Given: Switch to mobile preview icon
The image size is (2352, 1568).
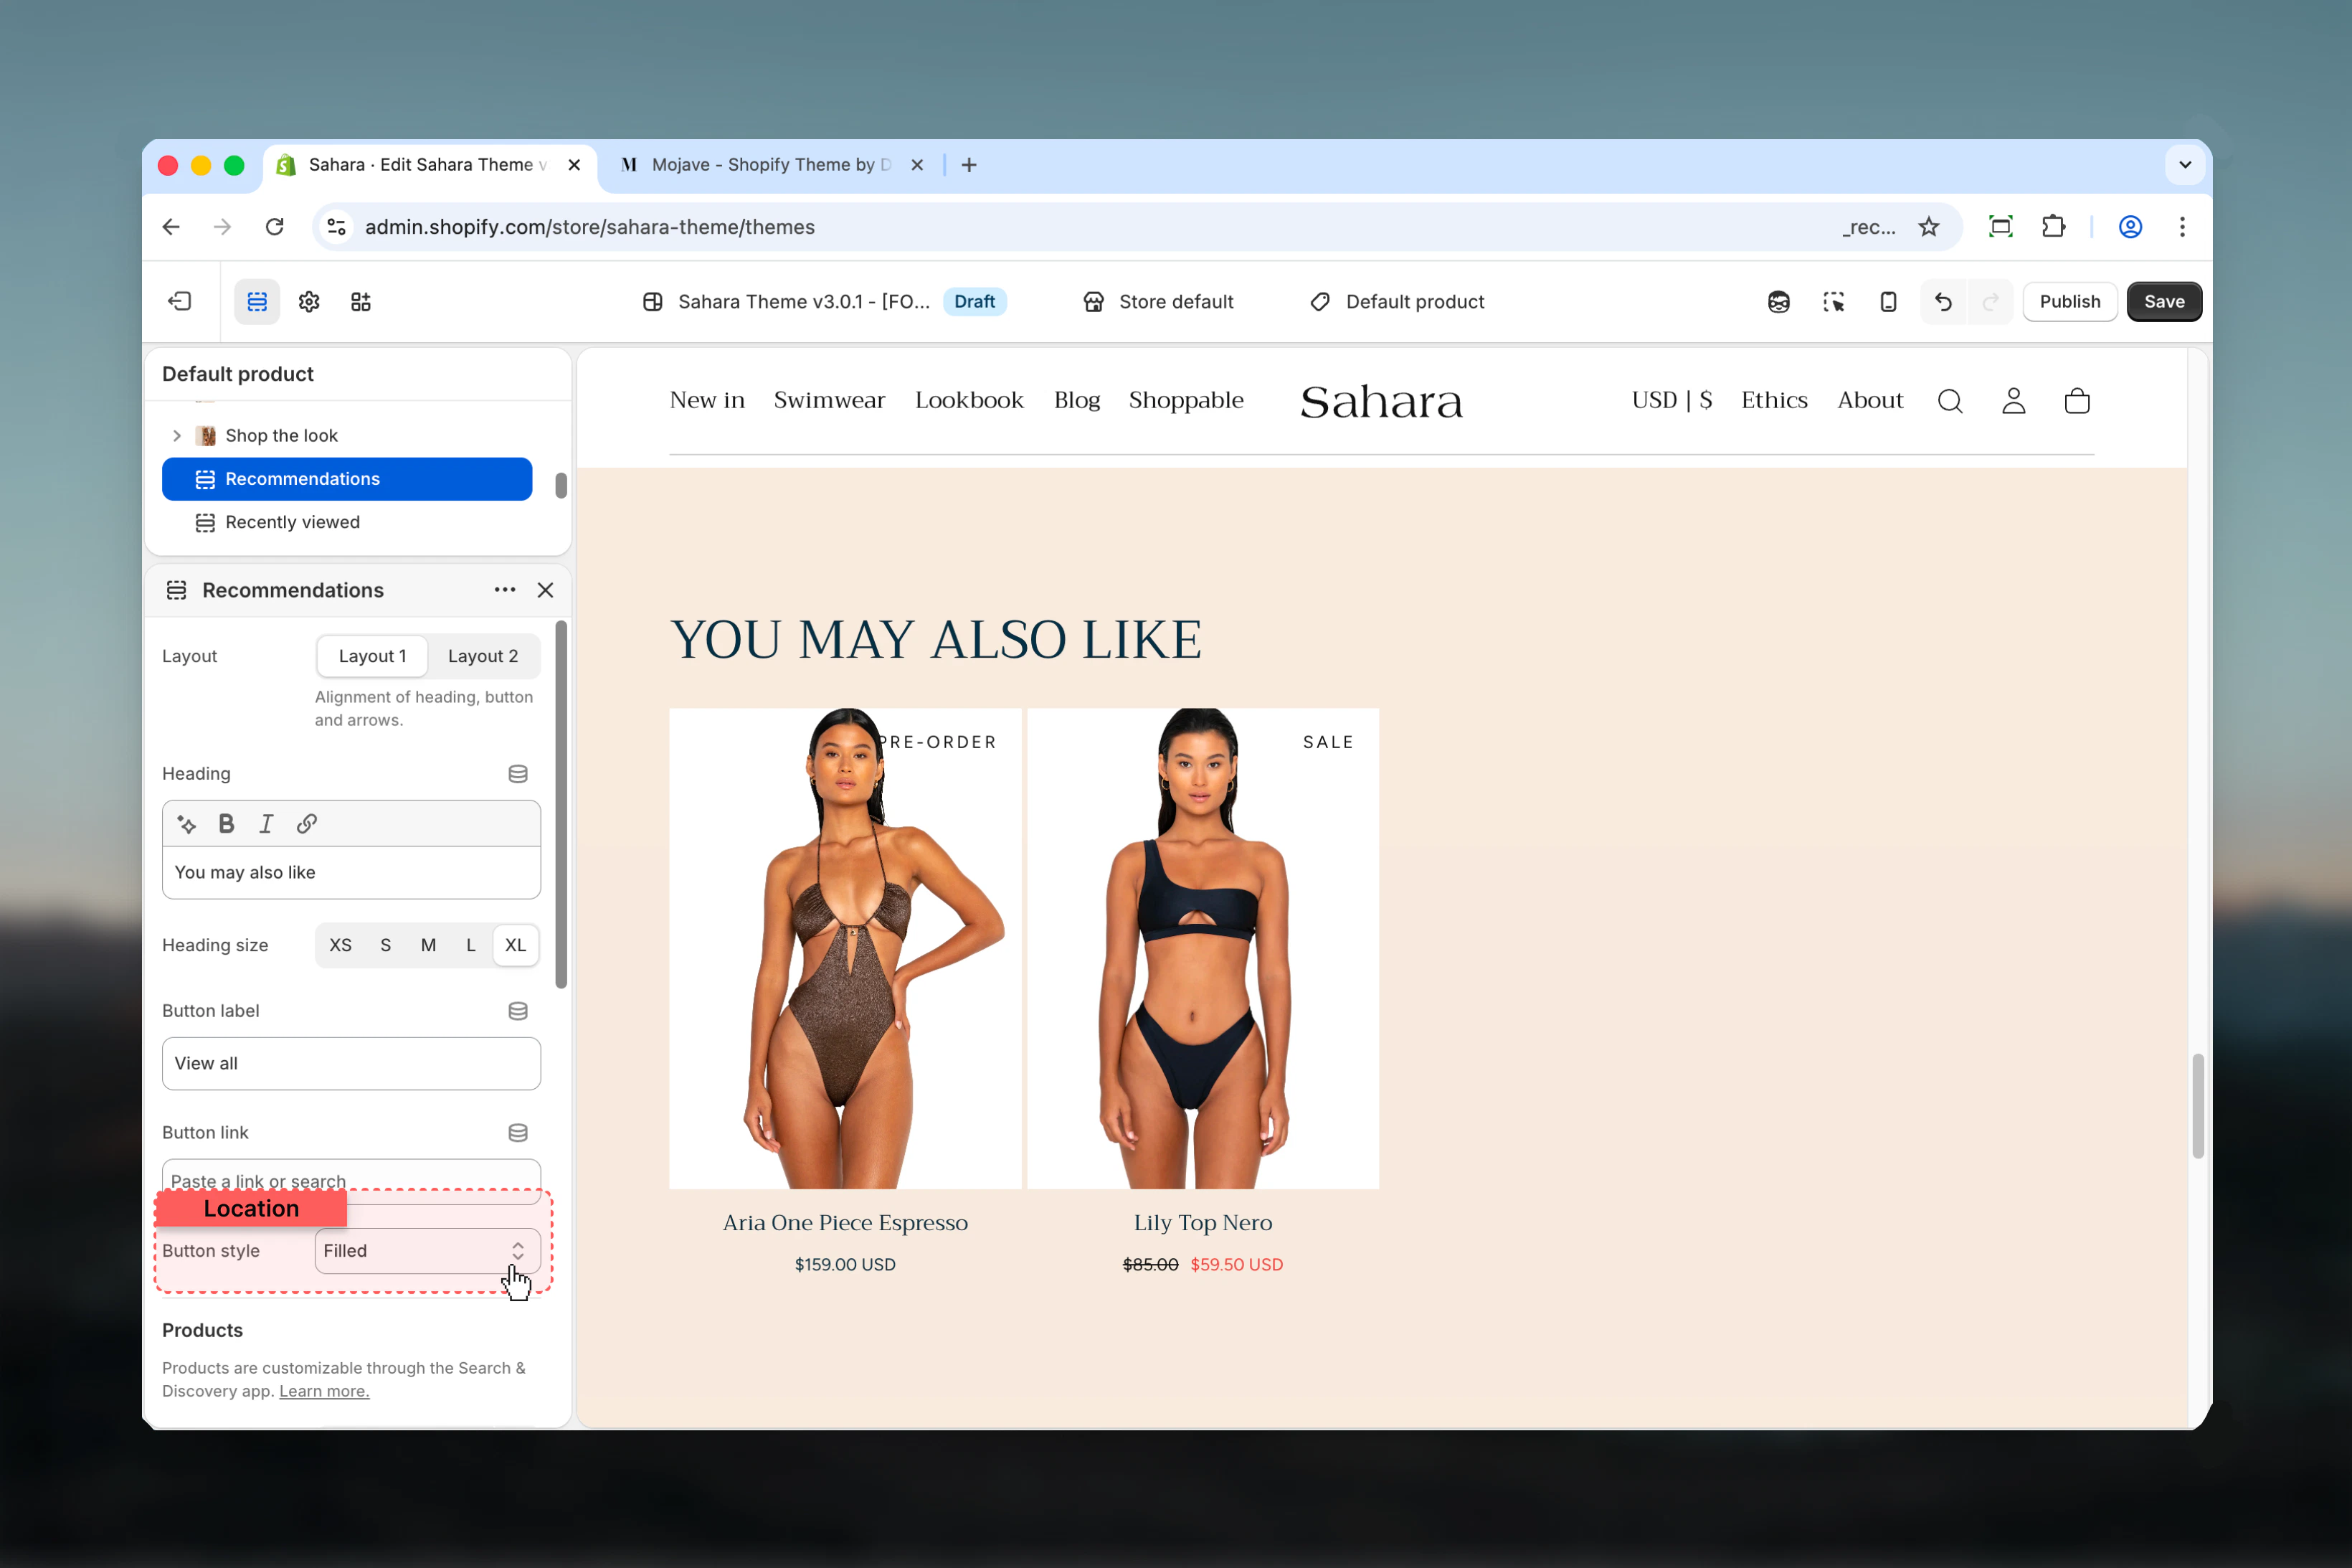Looking at the screenshot, I should (x=1888, y=301).
